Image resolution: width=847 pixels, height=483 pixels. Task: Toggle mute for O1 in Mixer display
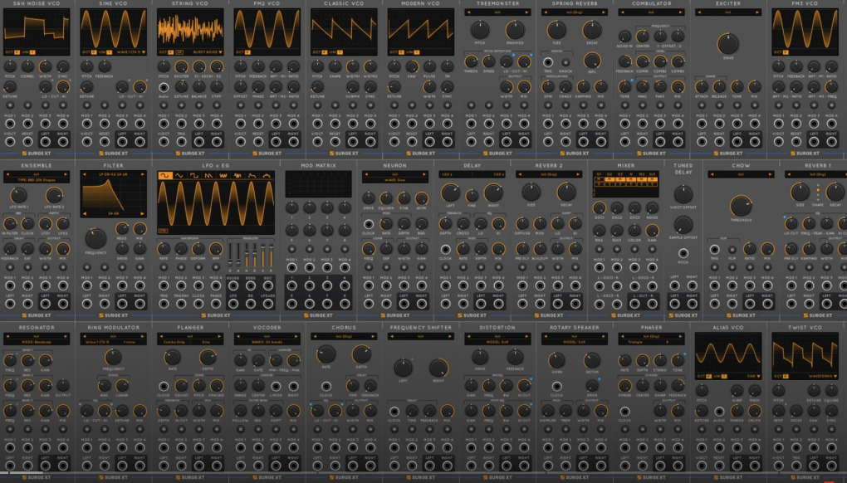[x=599, y=179]
